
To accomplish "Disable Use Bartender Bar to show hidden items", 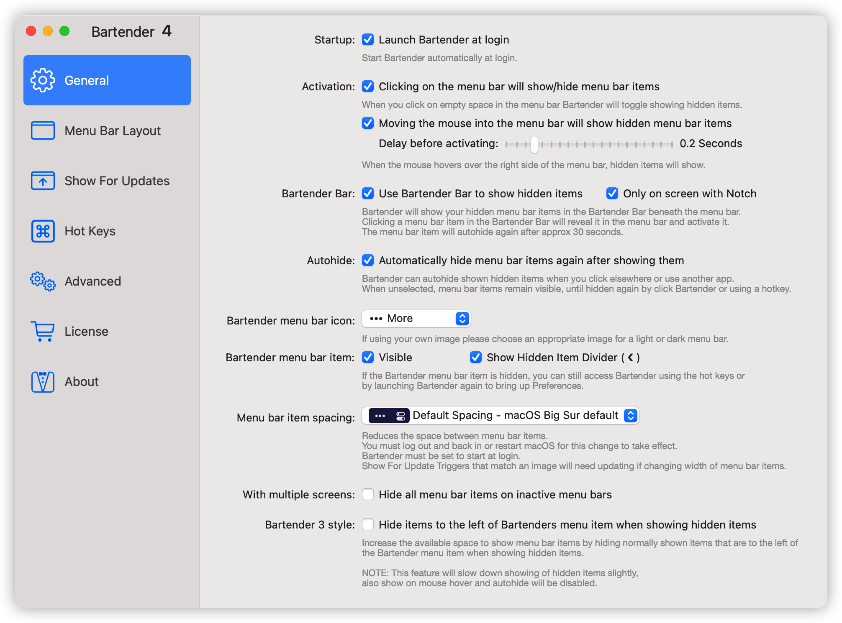I will (x=368, y=194).
